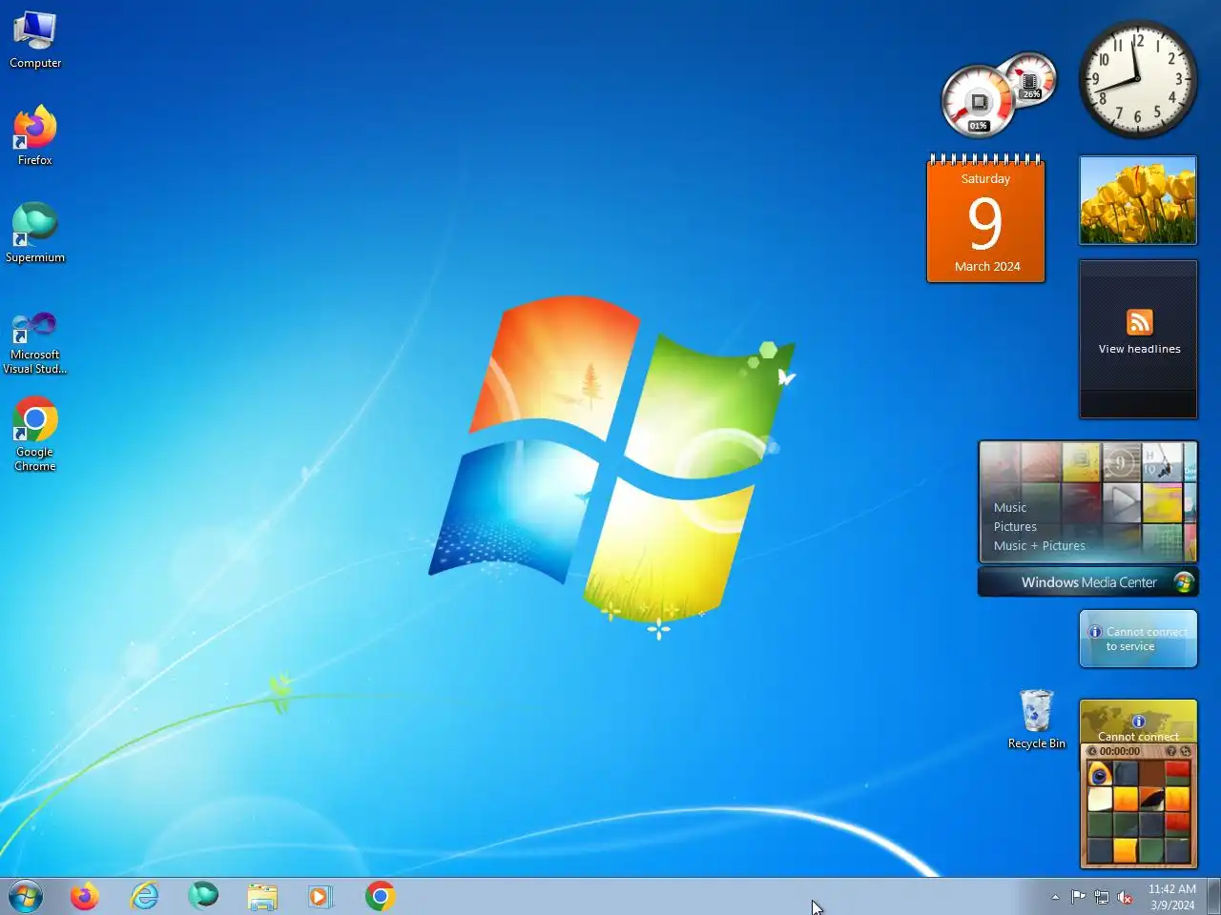Click the orange RSS feed icon

click(x=1139, y=322)
